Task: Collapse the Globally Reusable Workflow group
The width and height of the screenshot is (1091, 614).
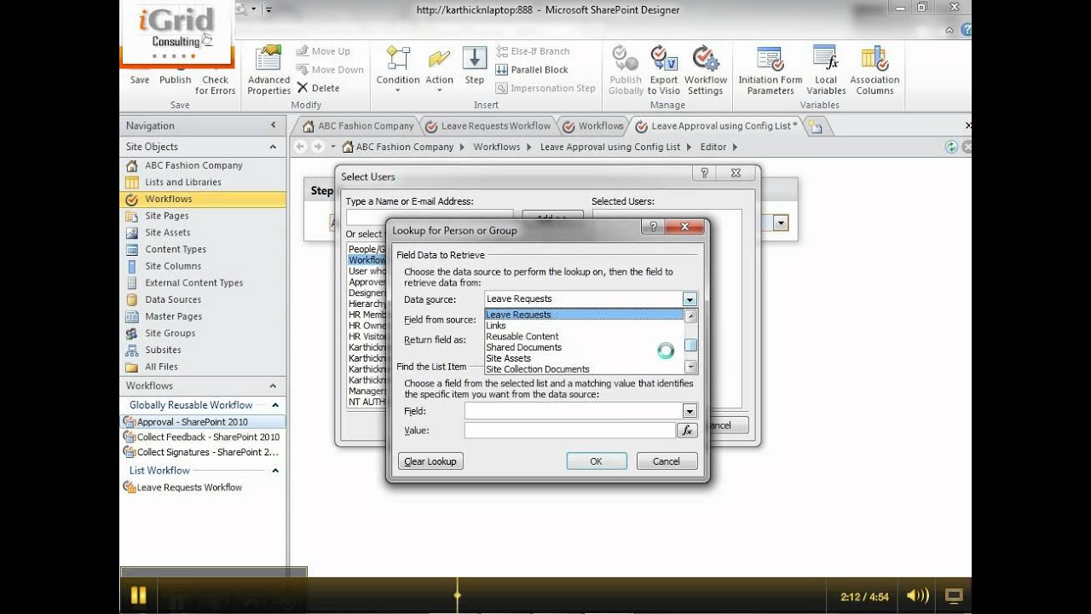Action: coord(275,405)
